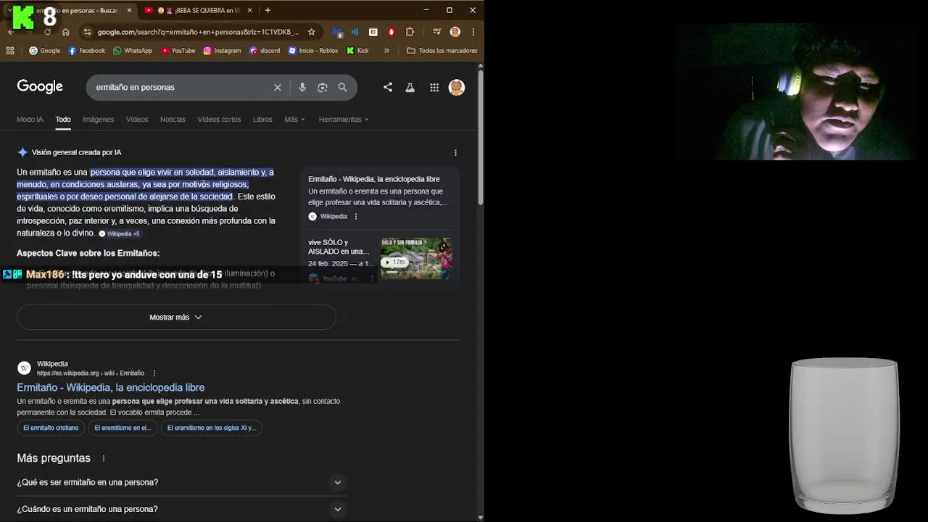Viewport: 928px width, 522px height.
Task: Open options next to Wikipedia result URL
Action: point(154,373)
